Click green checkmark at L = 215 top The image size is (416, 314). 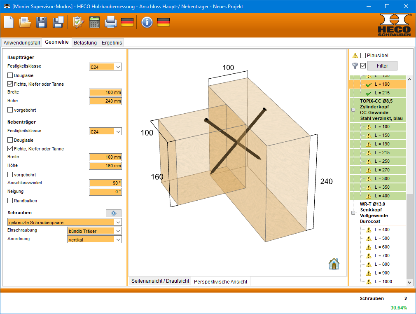coord(369,93)
